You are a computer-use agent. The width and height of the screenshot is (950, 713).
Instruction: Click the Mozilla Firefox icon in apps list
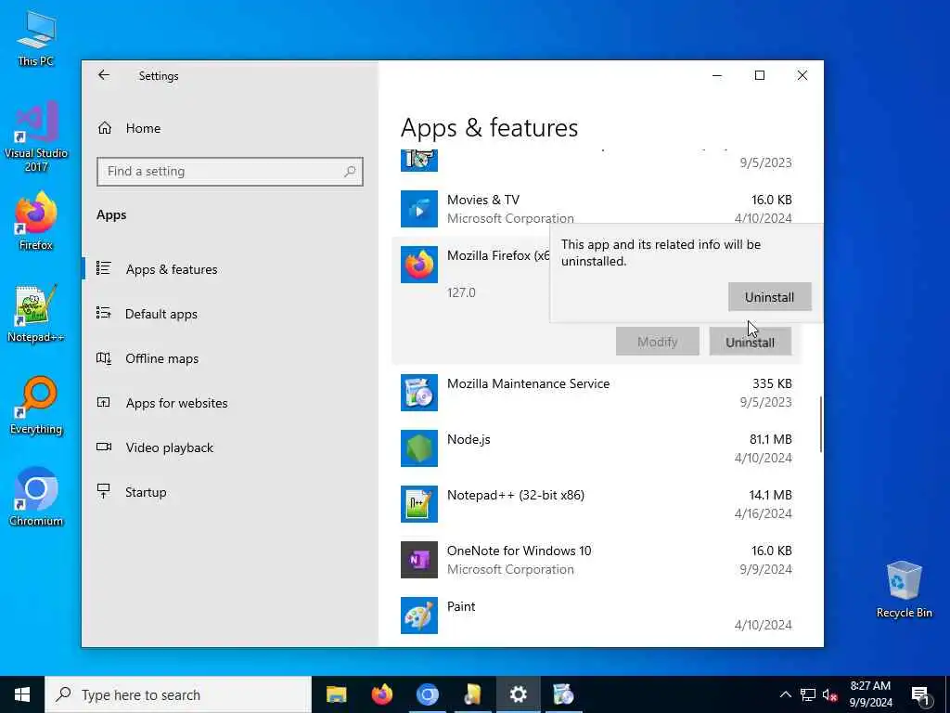click(x=419, y=265)
